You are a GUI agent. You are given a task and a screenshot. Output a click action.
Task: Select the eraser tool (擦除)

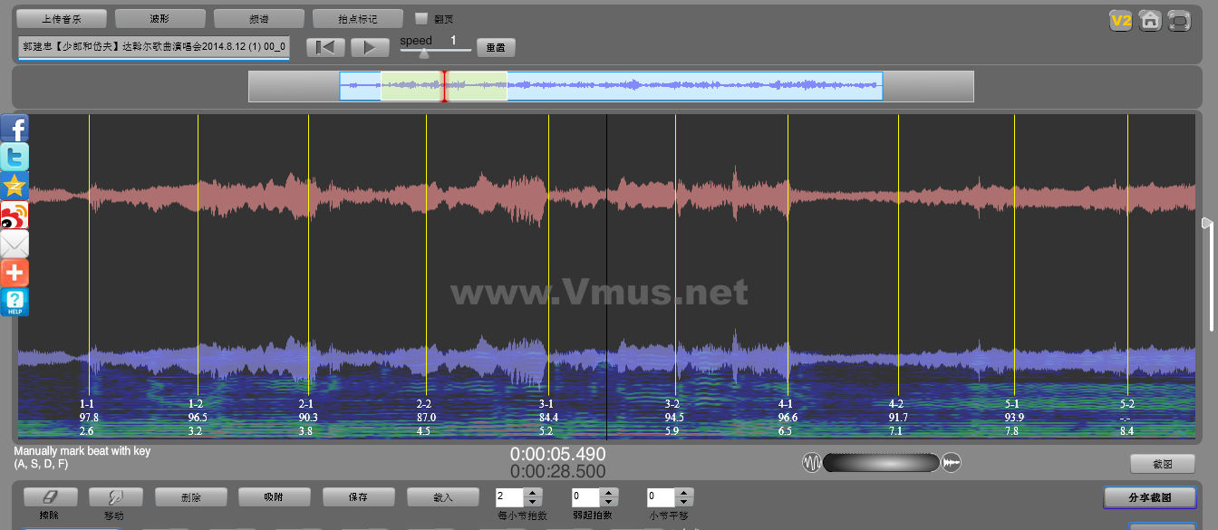coord(50,497)
